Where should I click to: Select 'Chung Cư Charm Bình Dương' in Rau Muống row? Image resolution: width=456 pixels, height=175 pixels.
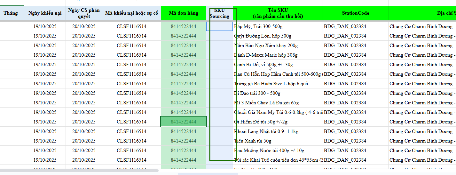tap(422, 150)
